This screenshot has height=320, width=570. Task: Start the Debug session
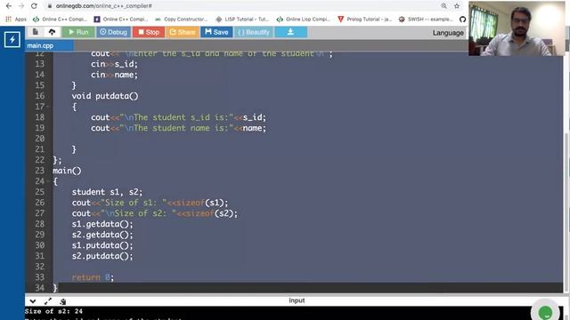tap(113, 32)
